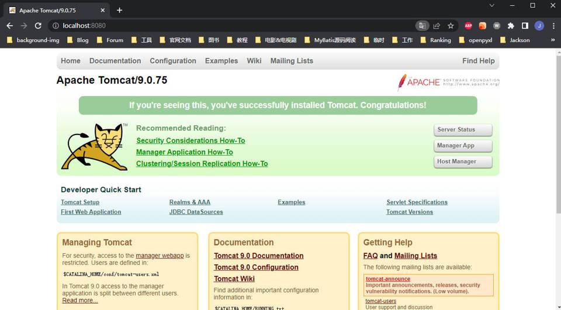Open the tab search dropdown arrow

click(491, 5)
